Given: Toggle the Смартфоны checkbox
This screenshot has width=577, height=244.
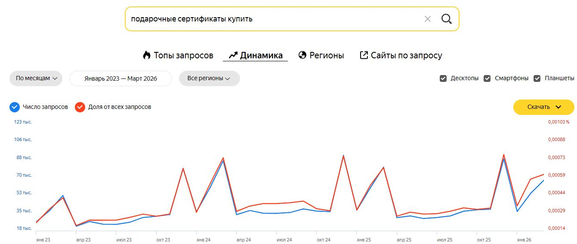Looking at the screenshot, I should pyautogui.click(x=488, y=78).
